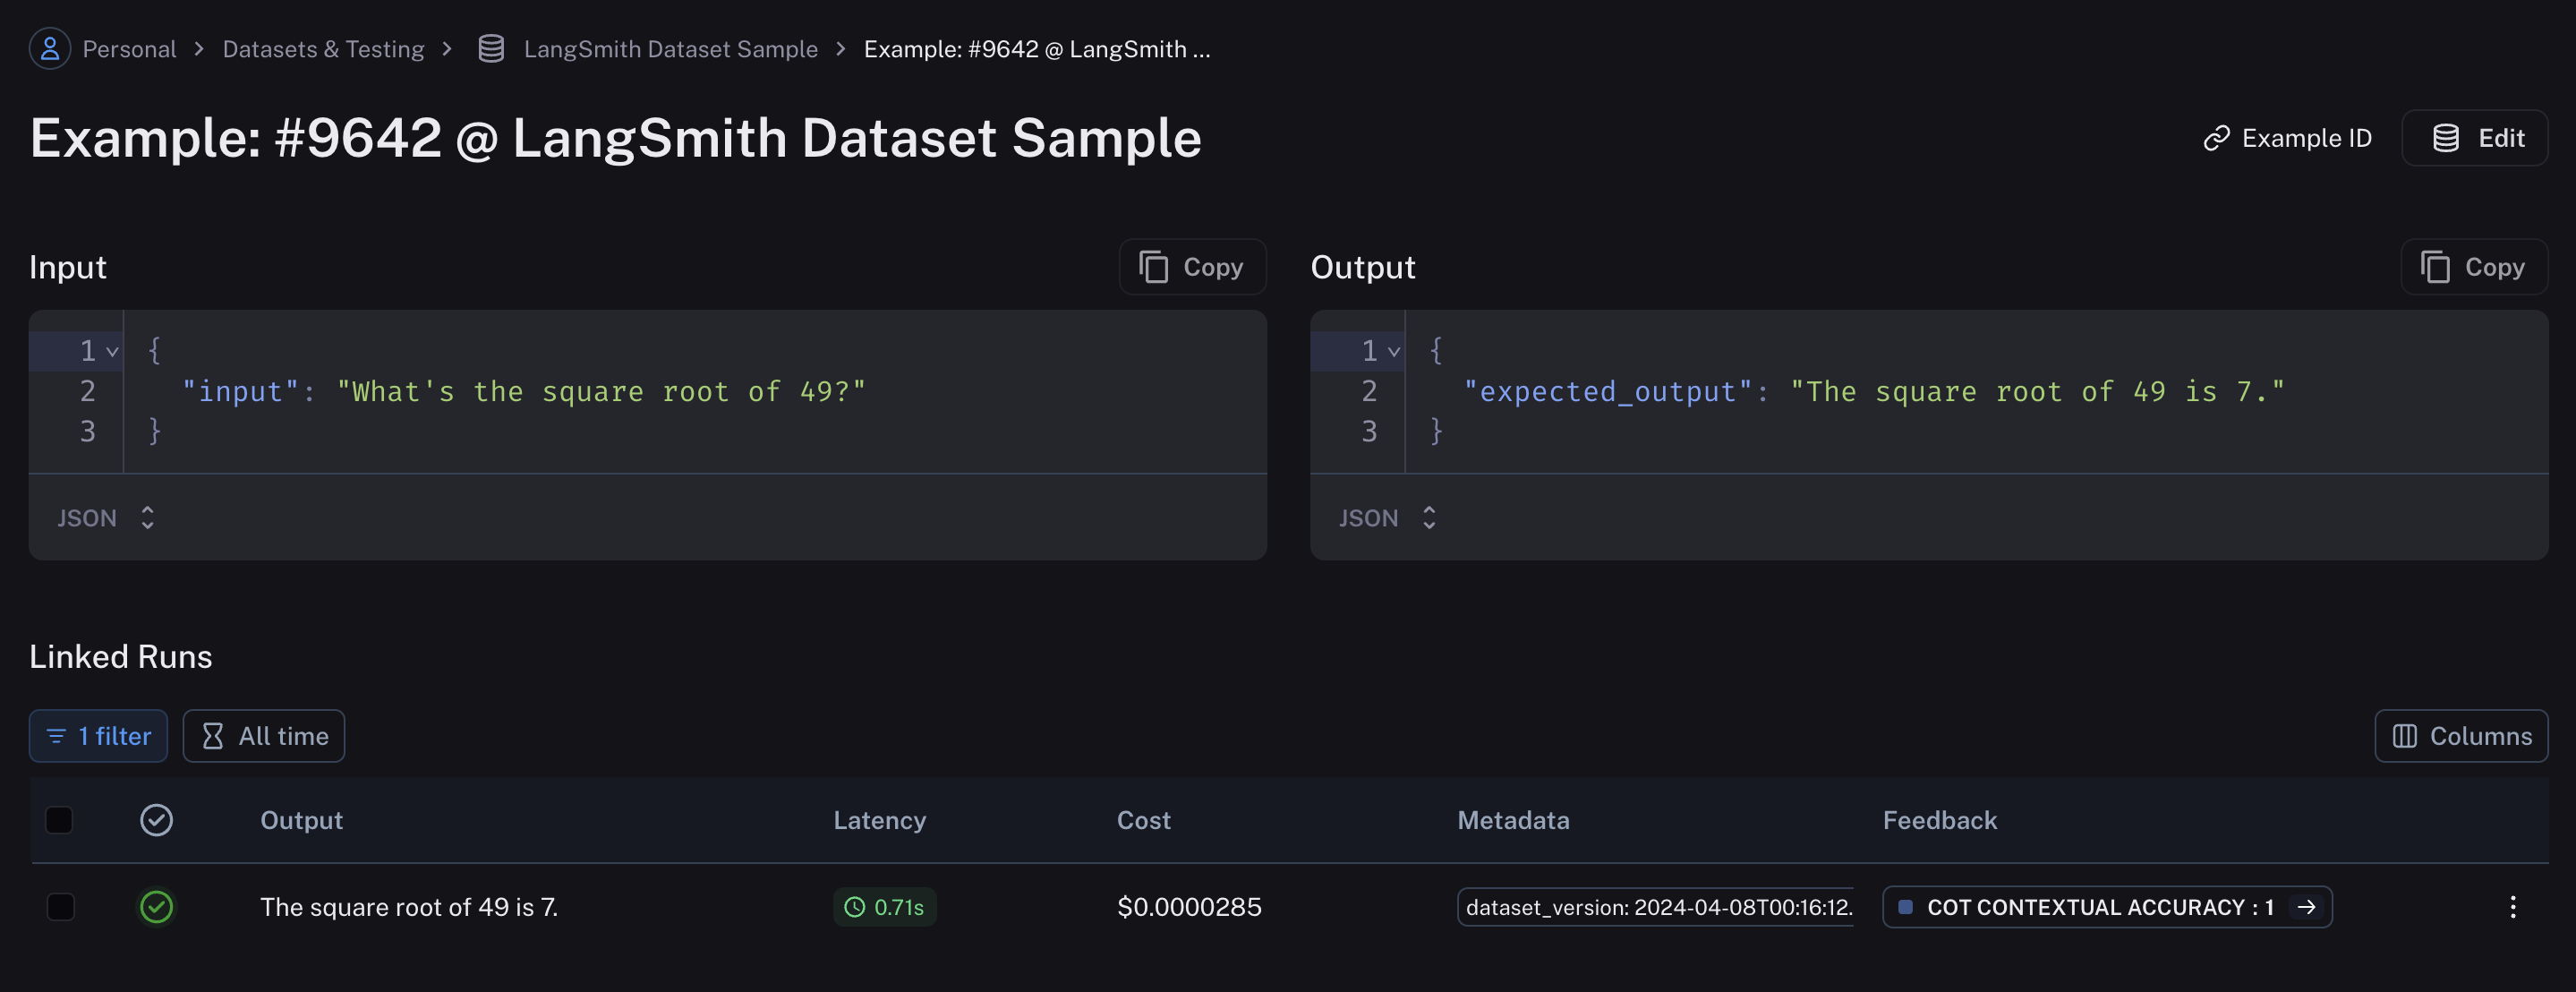The width and height of the screenshot is (2576, 992).
Task: Open the three-dot menu for the run row
Action: click(x=2512, y=907)
